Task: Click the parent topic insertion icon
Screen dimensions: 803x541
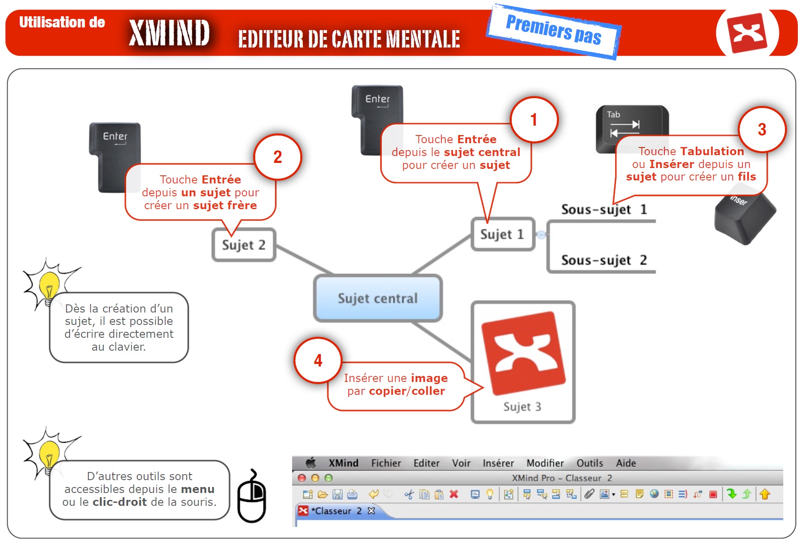Action: 571,494
